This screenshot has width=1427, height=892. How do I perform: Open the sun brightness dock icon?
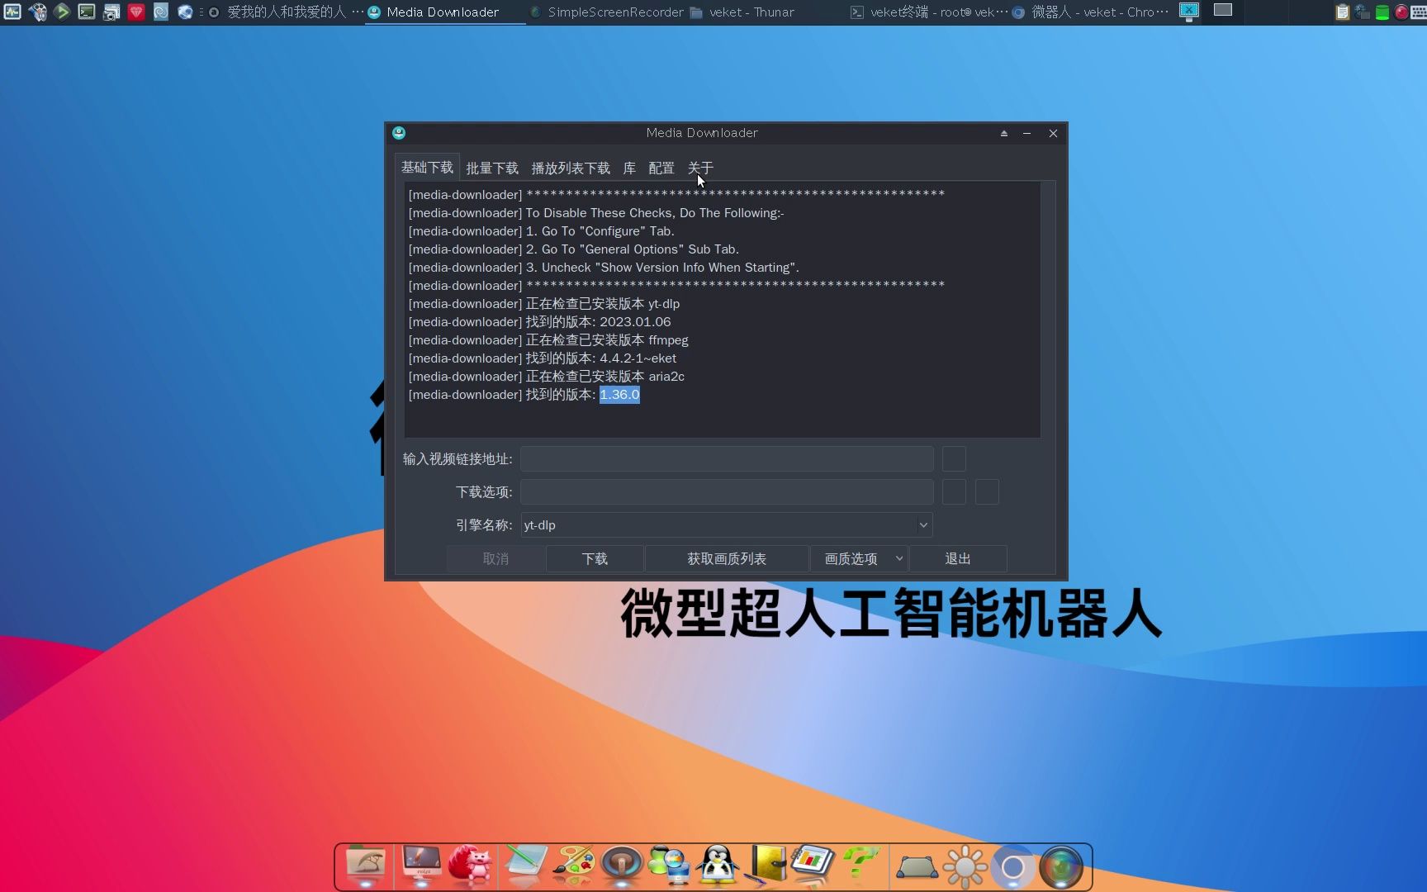[x=965, y=867]
